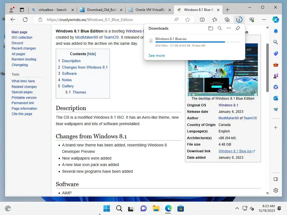Click the address bar URL
This screenshot has width=287, height=215.
pyautogui.click(x=90, y=20)
